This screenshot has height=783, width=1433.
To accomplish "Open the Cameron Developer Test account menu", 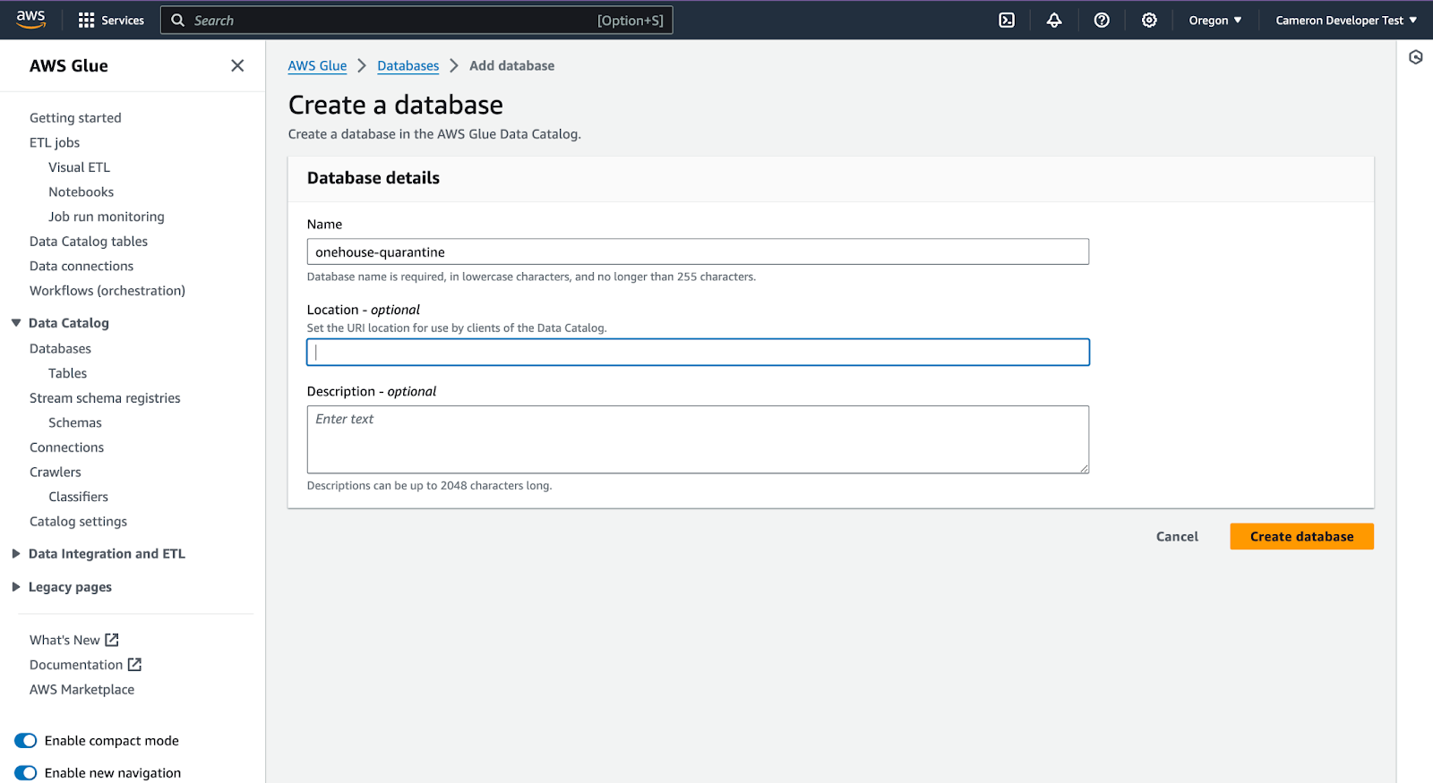I will [x=1346, y=20].
